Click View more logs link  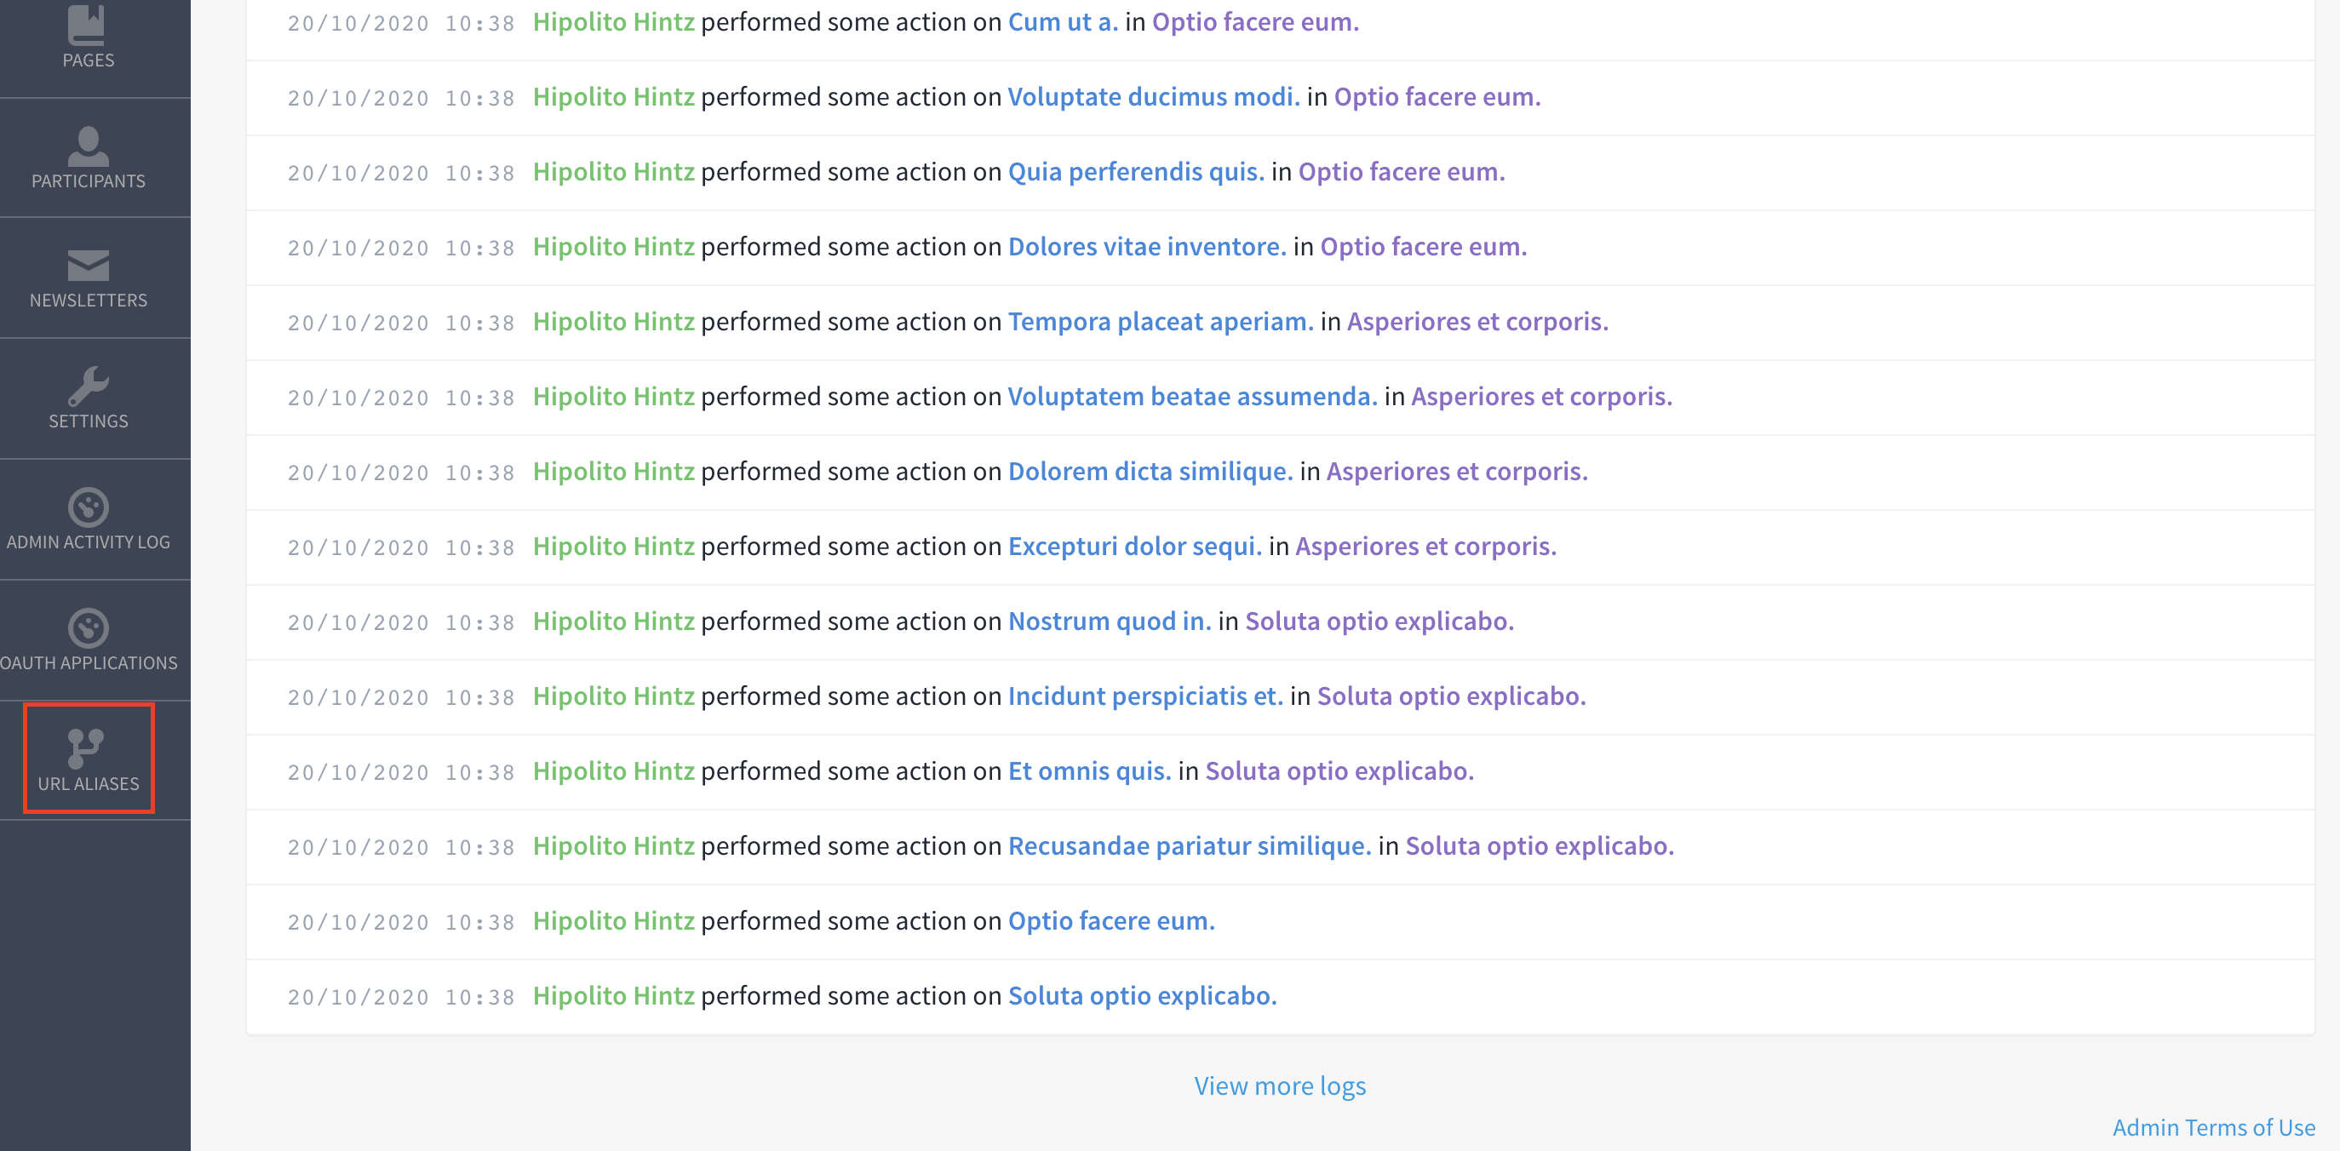(x=1280, y=1085)
